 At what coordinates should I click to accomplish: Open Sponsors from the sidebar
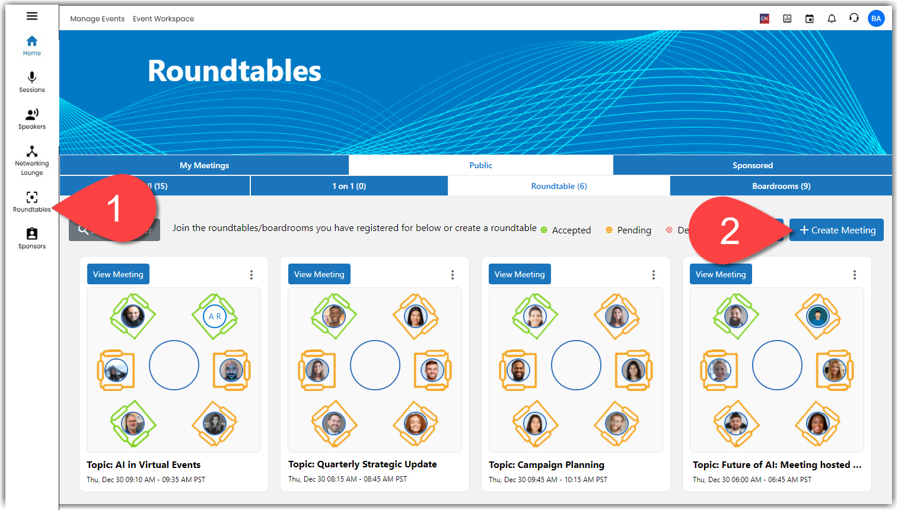coord(32,239)
